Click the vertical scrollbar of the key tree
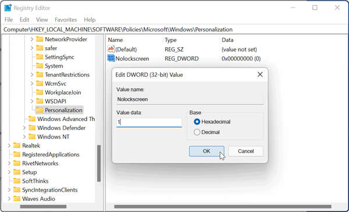The image size is (349, 212). [99, 163]
